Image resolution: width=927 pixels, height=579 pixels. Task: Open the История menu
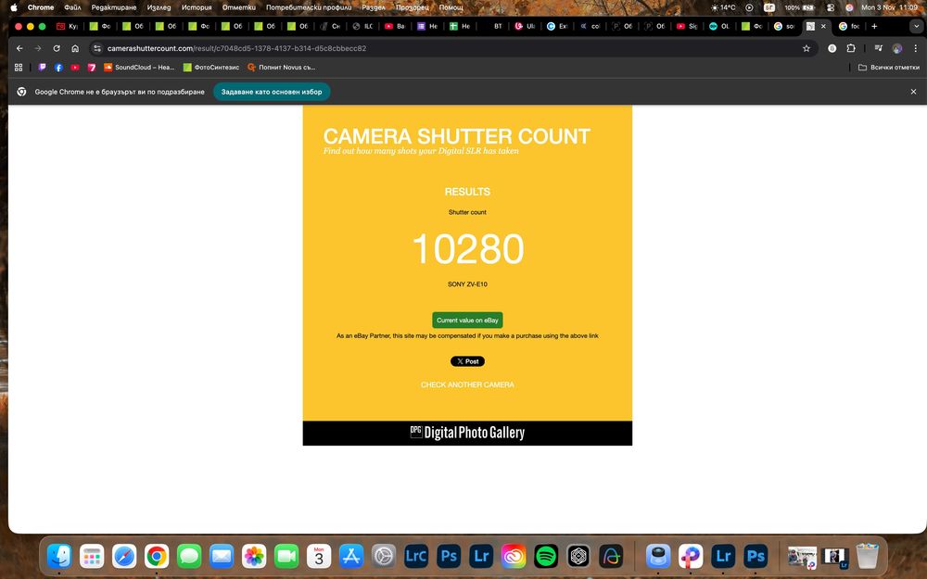tap(197, 7)
